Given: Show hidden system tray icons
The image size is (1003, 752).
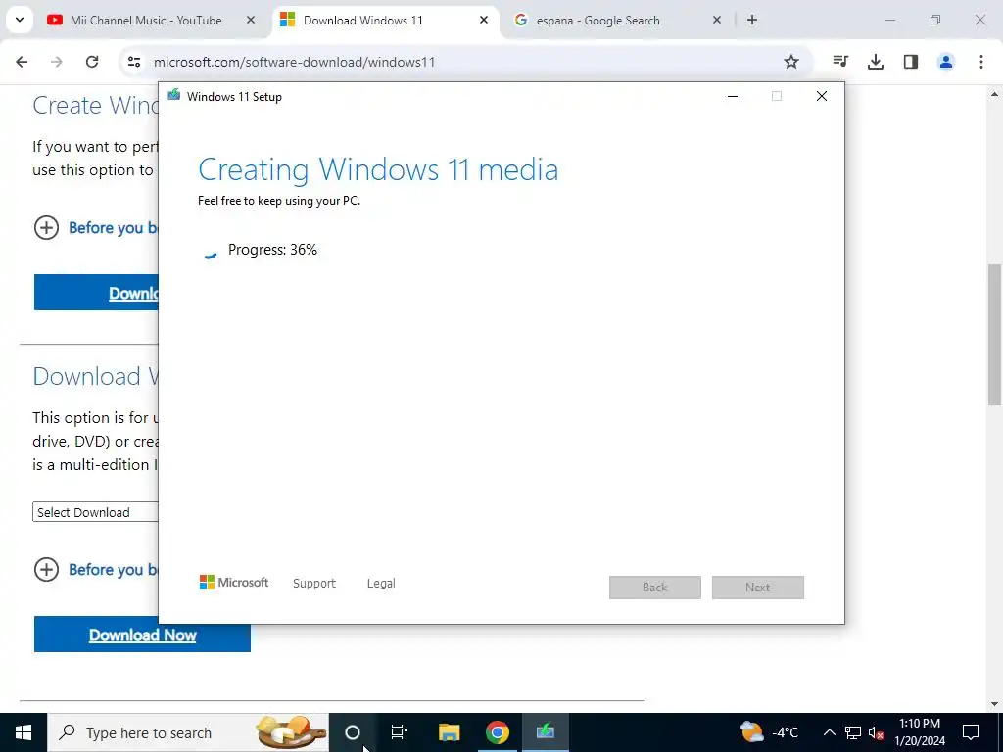Looking at the screenshot, I should point(829,732).
